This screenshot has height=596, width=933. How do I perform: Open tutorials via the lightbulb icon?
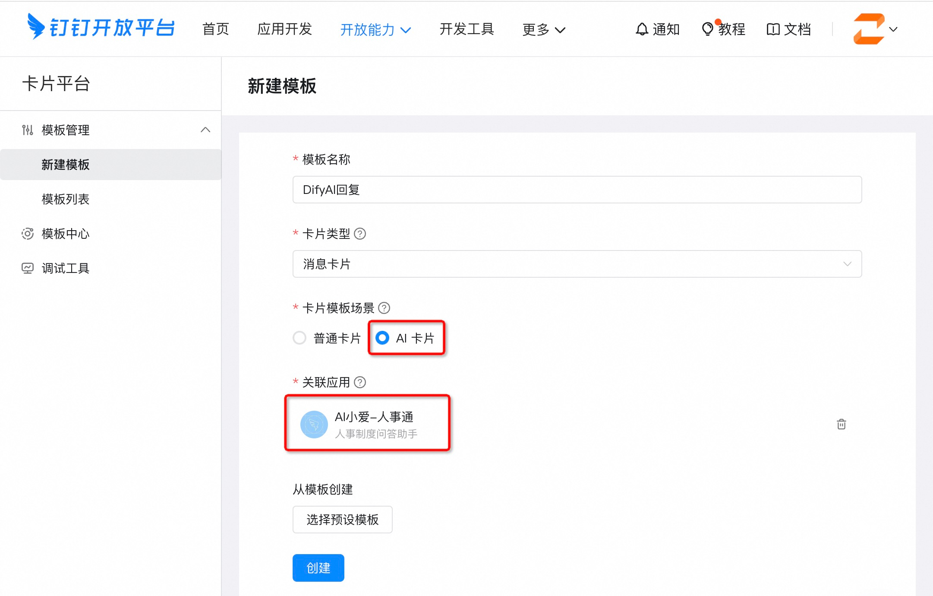point(707,29)
